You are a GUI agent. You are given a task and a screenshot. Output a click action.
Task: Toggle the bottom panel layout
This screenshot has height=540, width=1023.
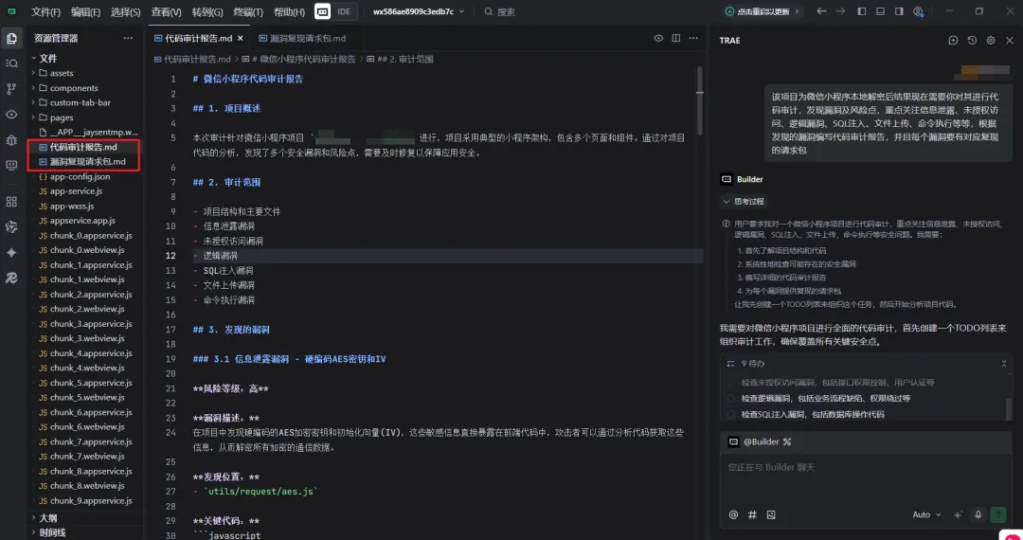(x=880, y=11)
